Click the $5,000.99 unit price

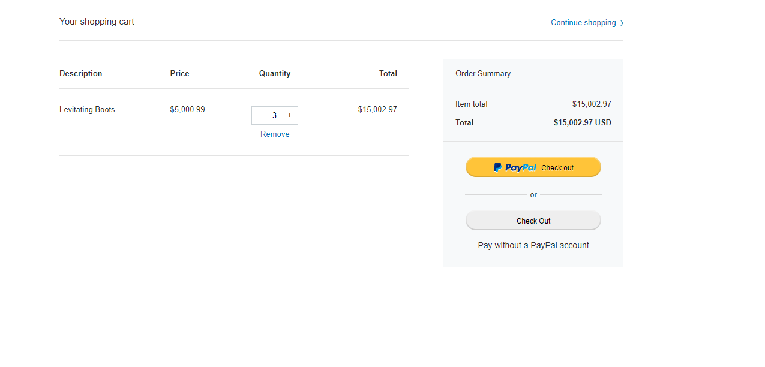click(187, 110)
